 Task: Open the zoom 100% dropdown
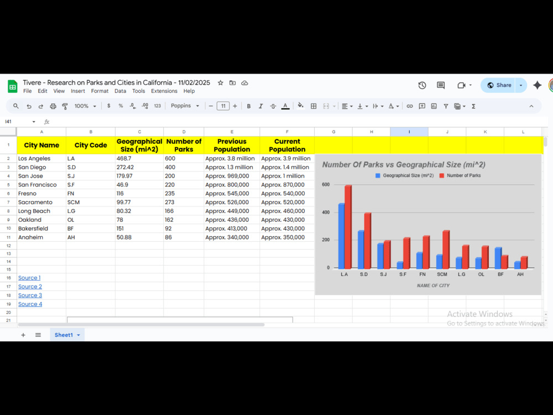coord(85,106)
